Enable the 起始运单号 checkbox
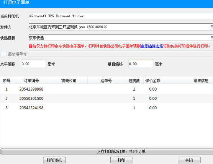This screenshot has height=164, width=213. pyautogui.click(x=3, y=54)
